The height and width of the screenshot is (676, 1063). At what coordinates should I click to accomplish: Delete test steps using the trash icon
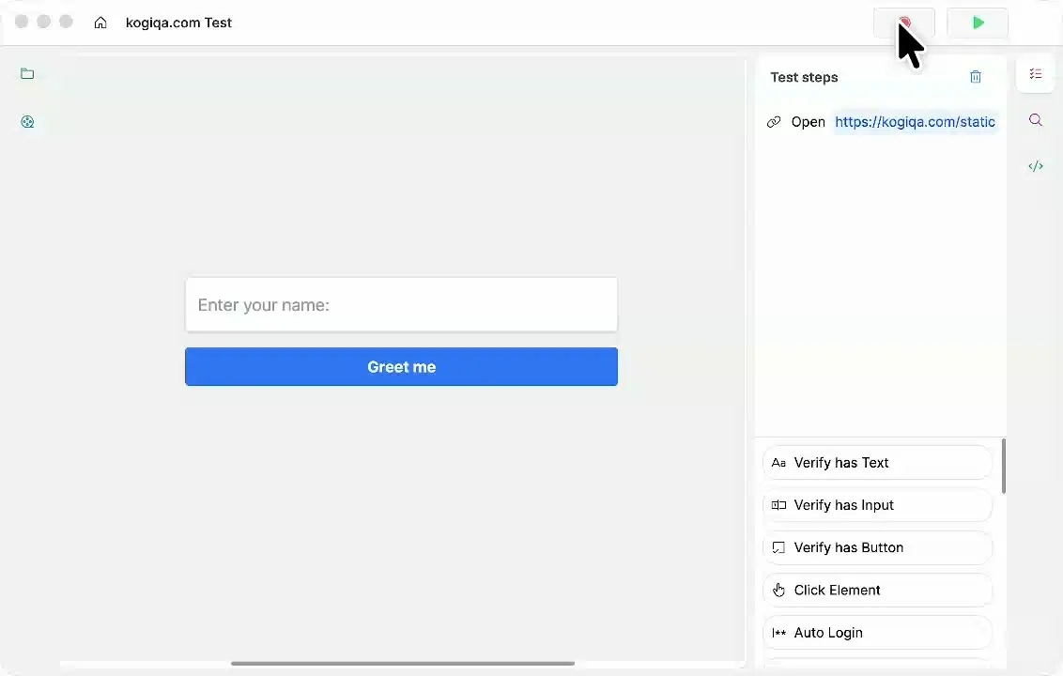tap(976, 77)
